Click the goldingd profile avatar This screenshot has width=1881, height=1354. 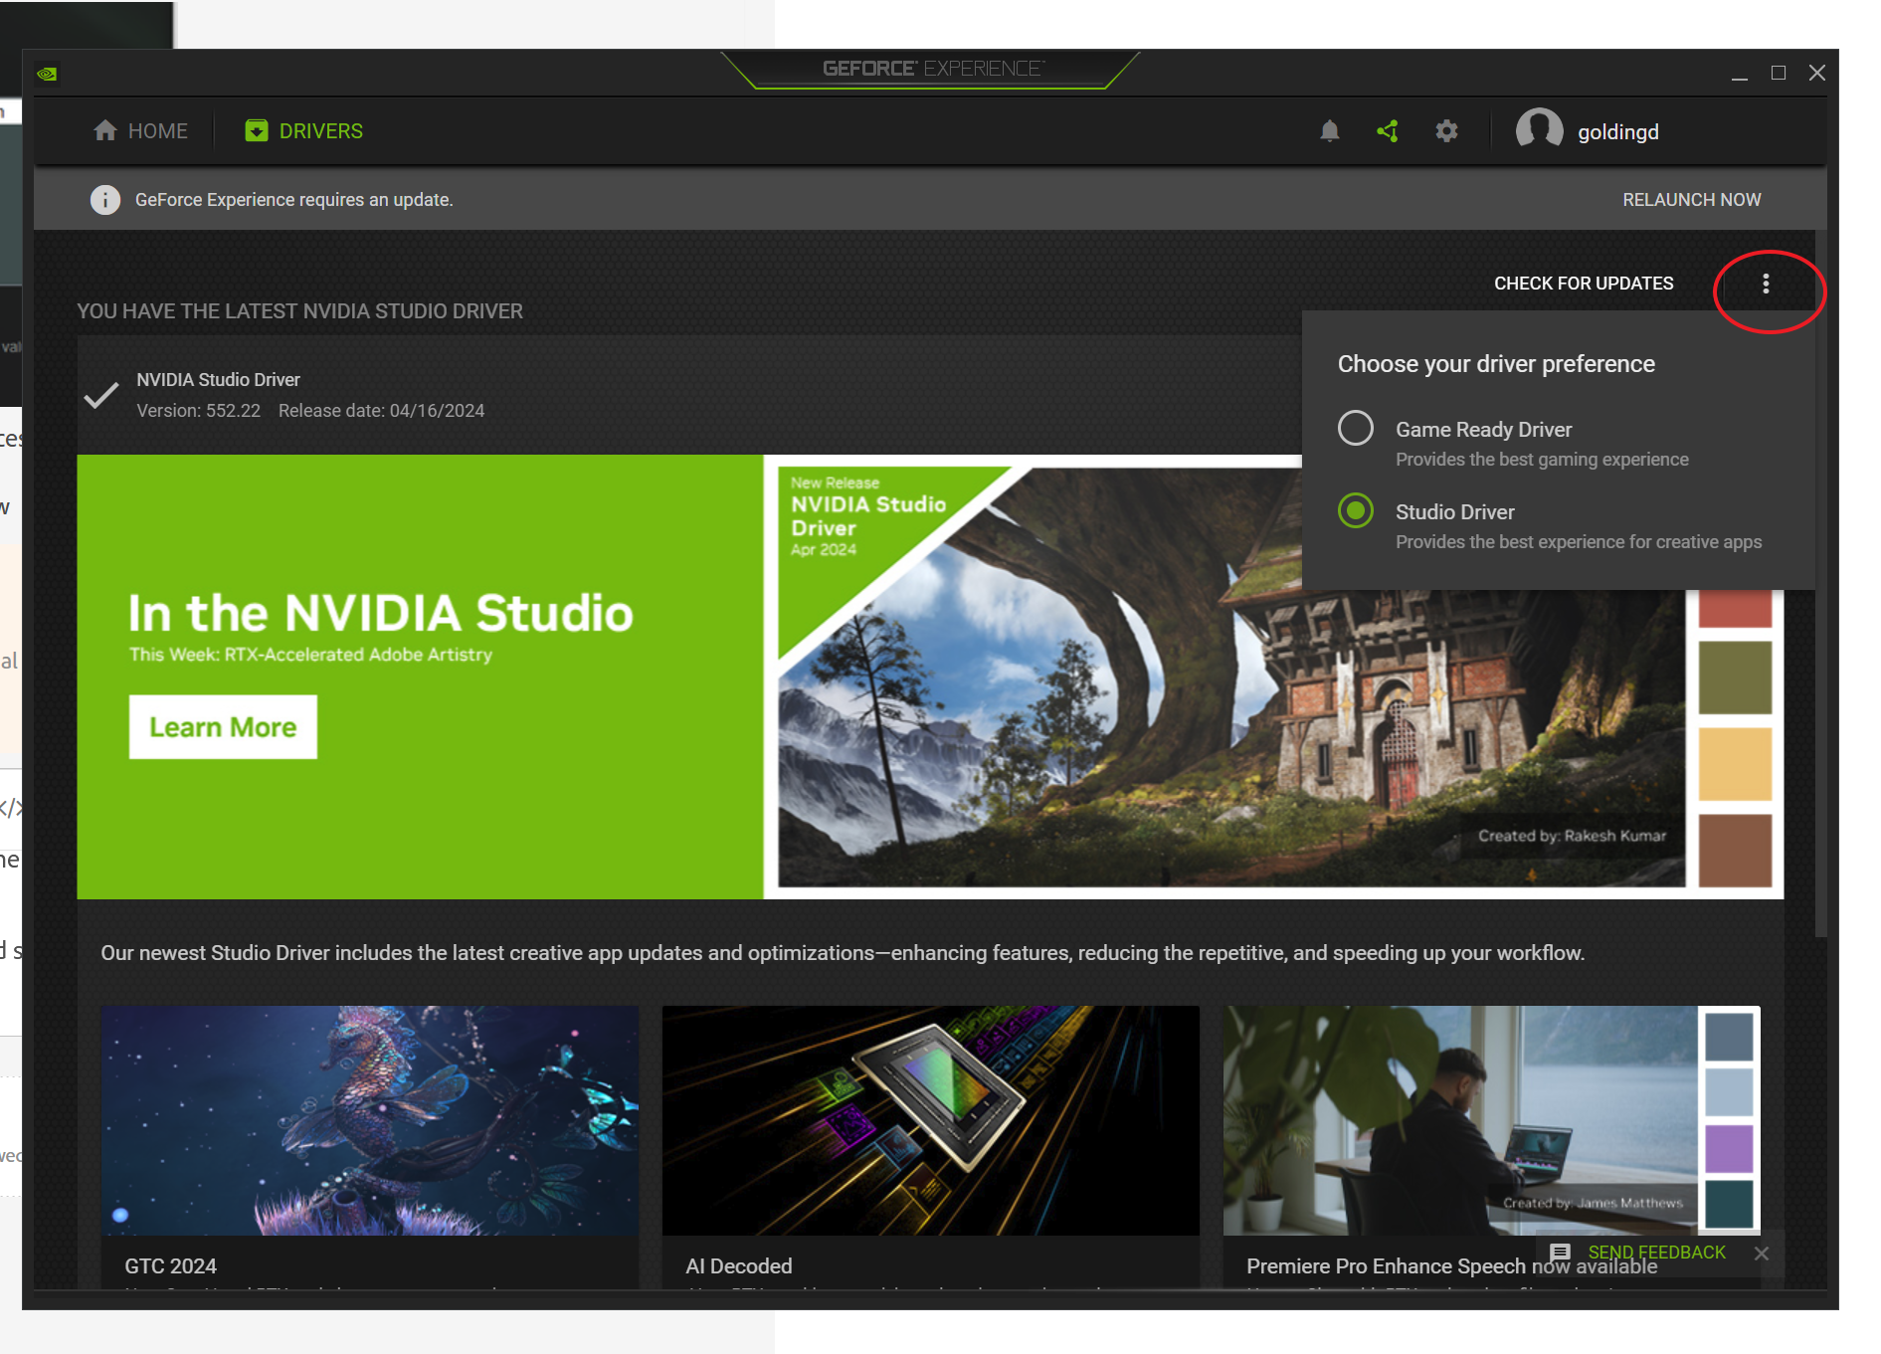(1541, 130)
